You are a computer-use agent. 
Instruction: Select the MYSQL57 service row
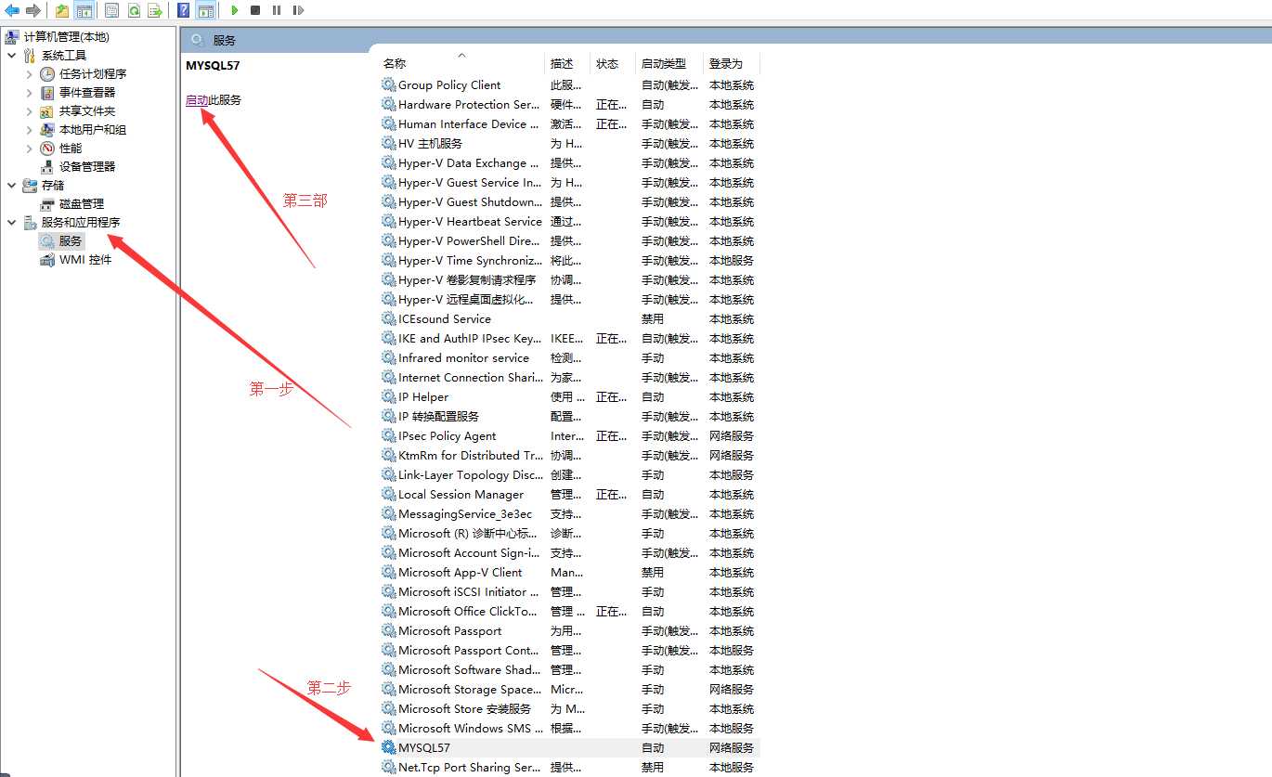tap(569, 747)
